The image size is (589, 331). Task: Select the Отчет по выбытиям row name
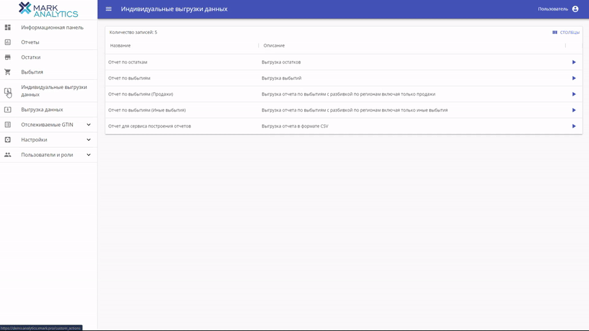click(129, 78)
